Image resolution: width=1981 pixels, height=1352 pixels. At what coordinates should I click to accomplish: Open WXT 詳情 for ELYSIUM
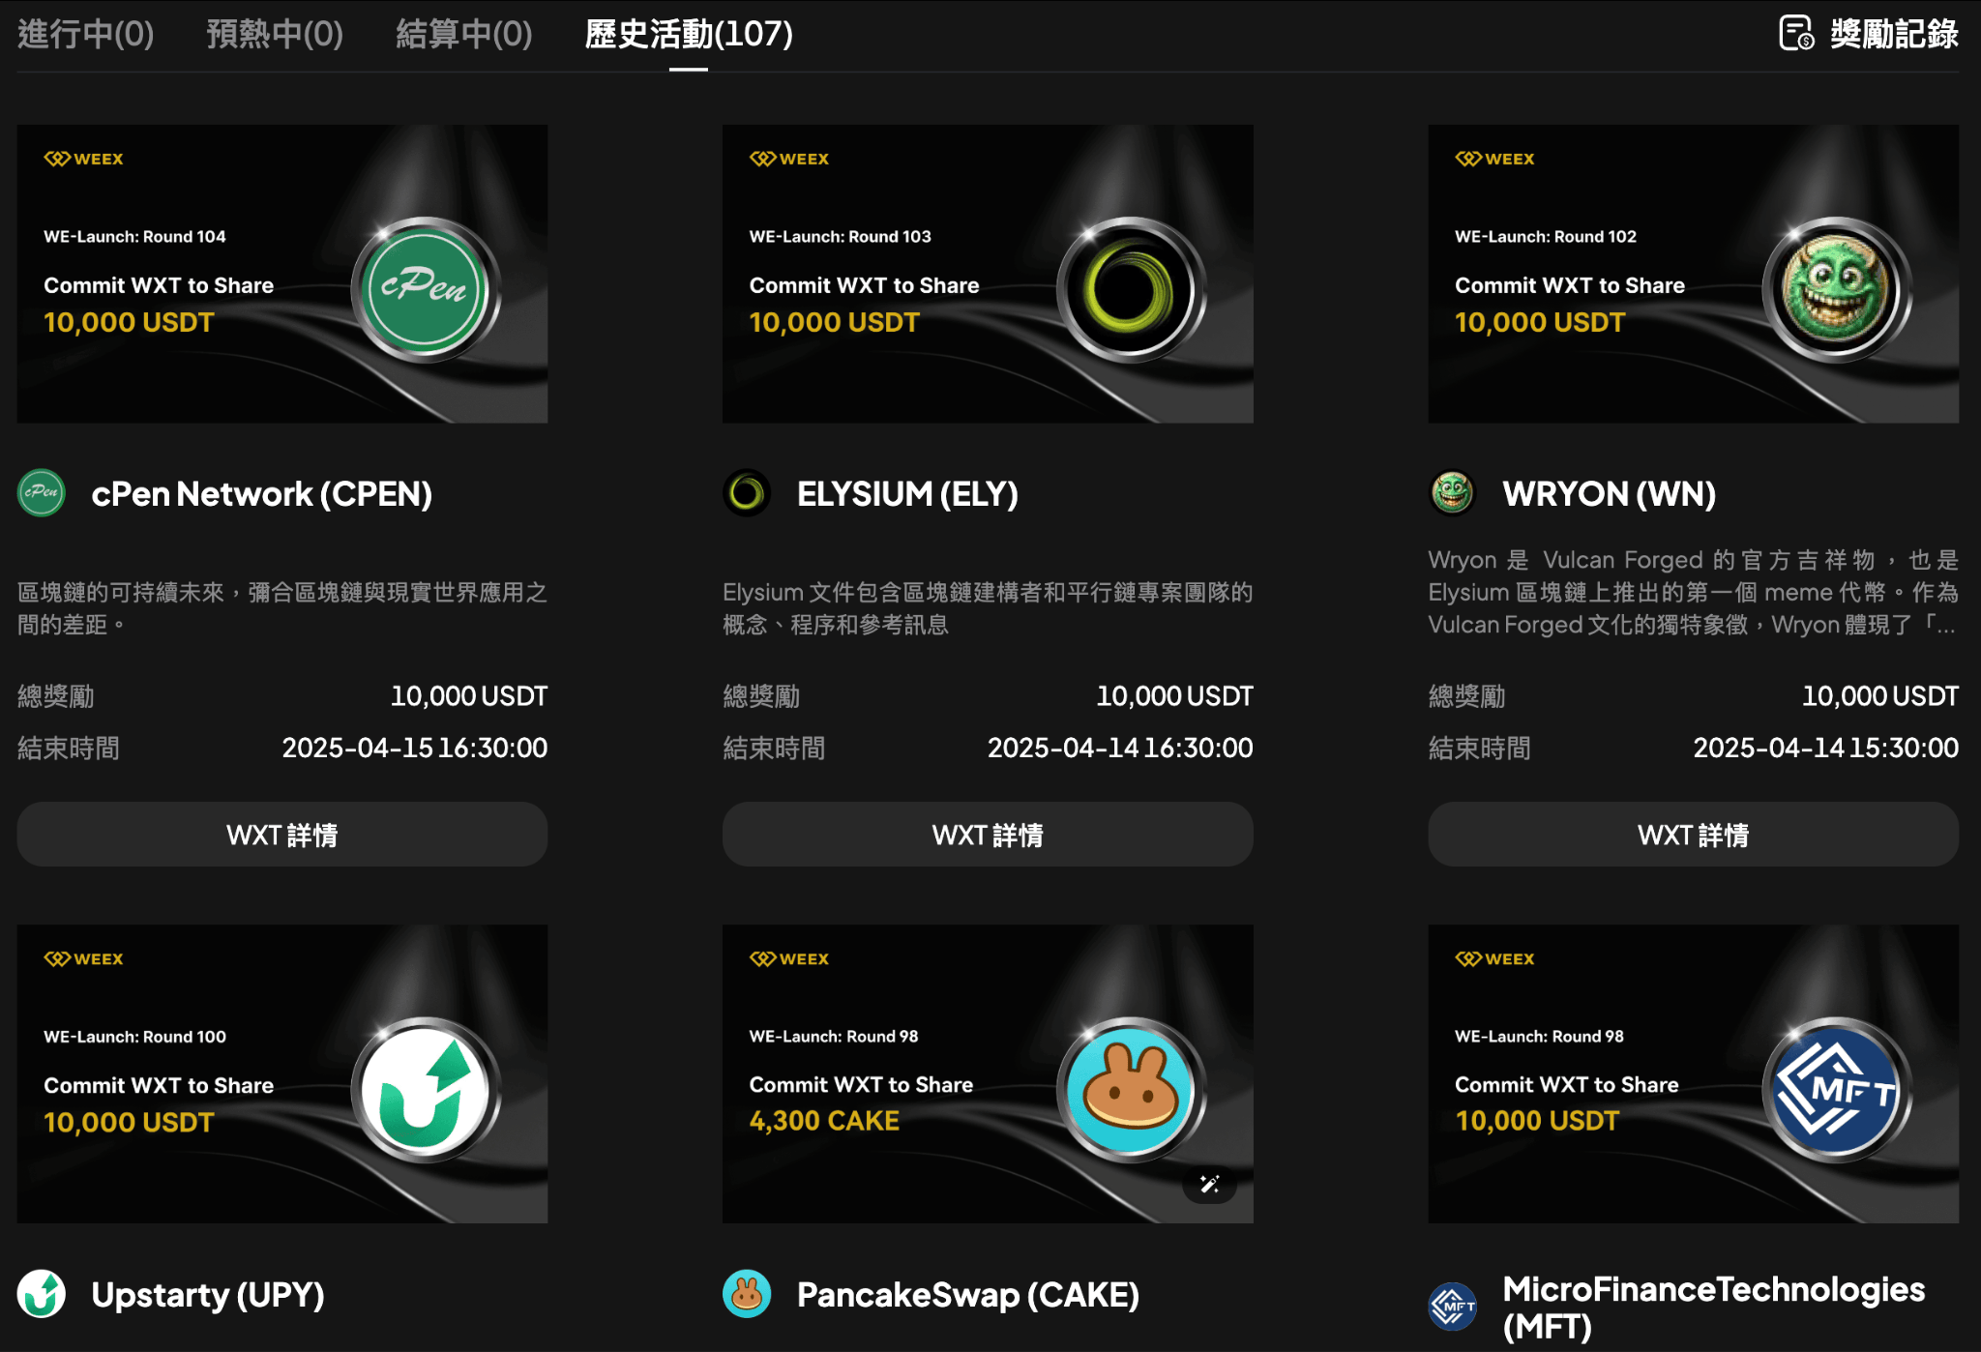(987, 835)
